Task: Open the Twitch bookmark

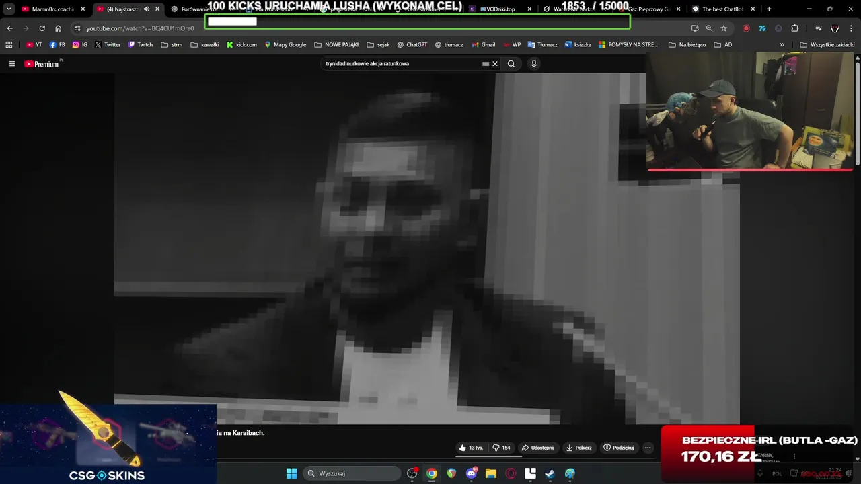Action: (x=140, y=45)
